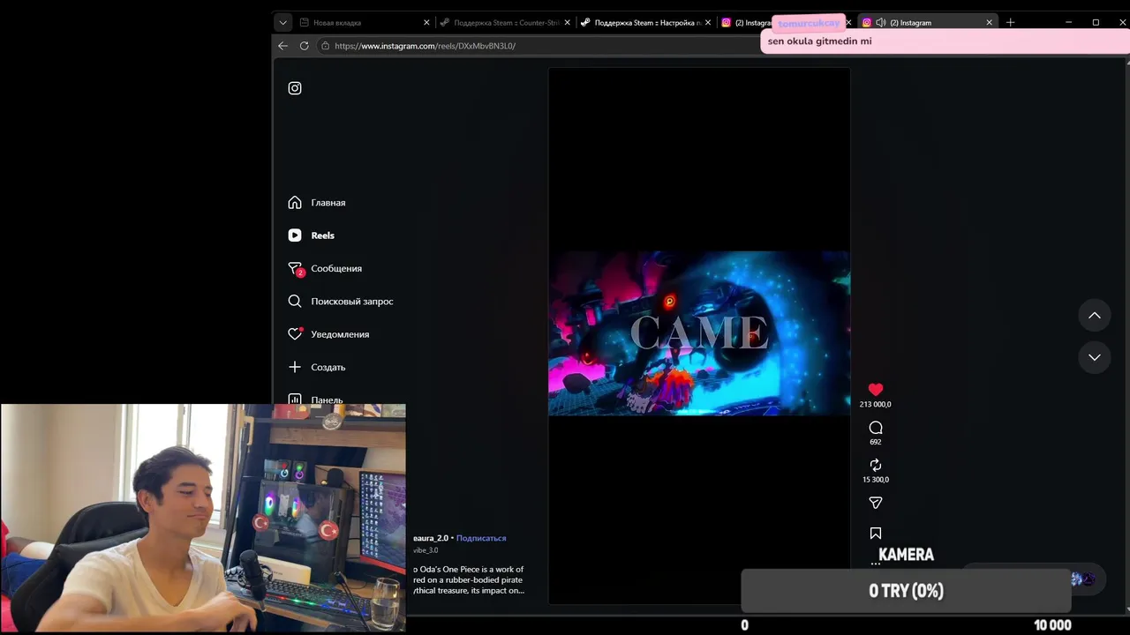Open the reel's comments
The image size is (1130, 635).
(876, 428)
